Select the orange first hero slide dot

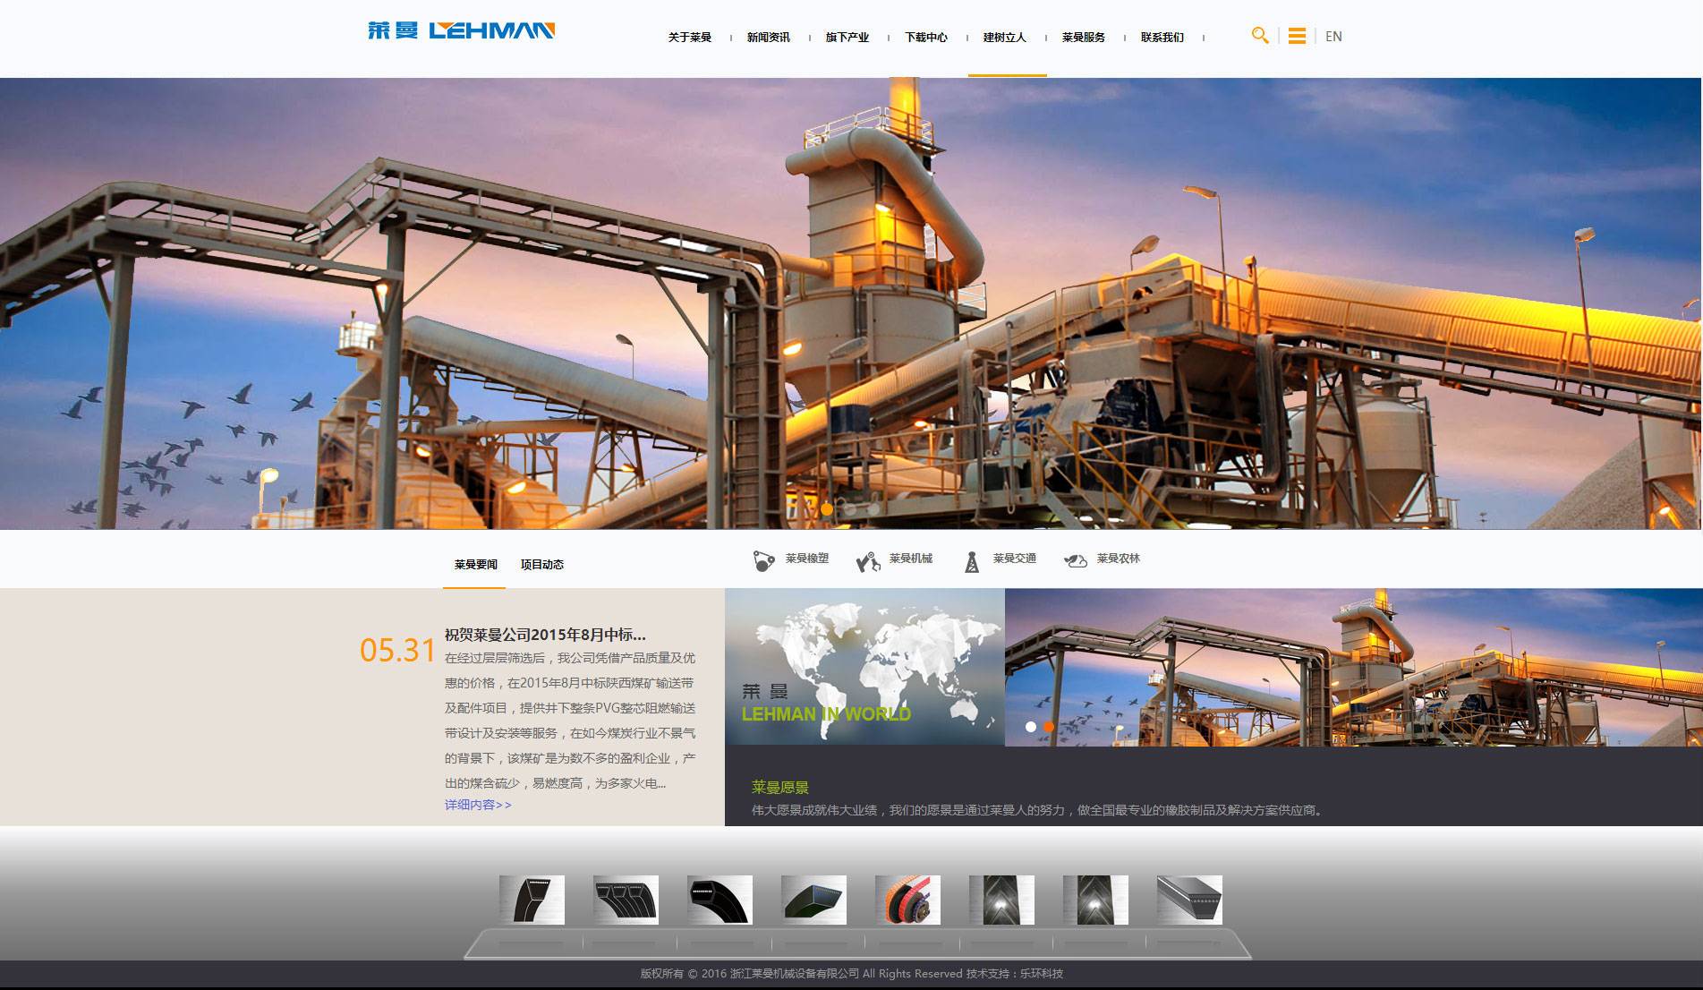pyautogui.click(x=827, y=508)
